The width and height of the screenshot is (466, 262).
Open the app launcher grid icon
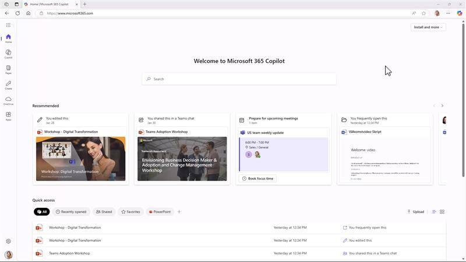[8, 25]
